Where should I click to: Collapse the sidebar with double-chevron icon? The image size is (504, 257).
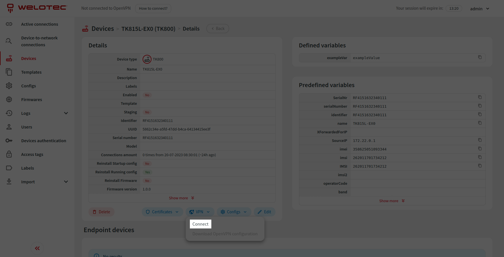coord(37,248)
